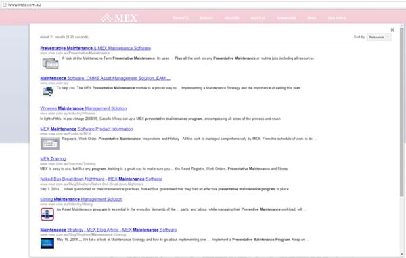This screenshot has height=258, width=406.
Task: Click the www.mex.com.au address bar
Action: pos(203,5)
